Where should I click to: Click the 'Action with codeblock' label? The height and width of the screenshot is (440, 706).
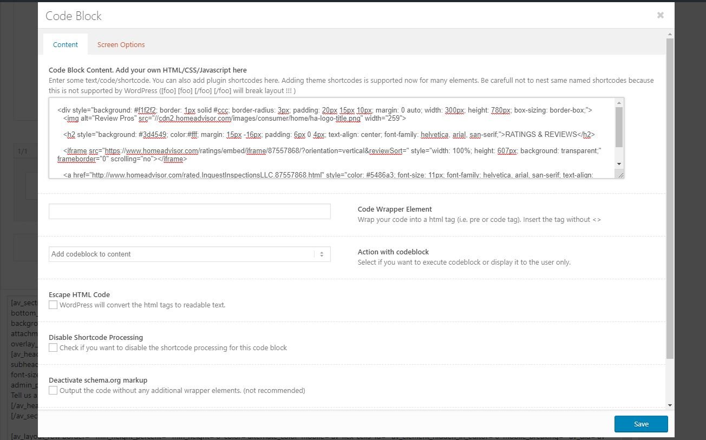393,252
